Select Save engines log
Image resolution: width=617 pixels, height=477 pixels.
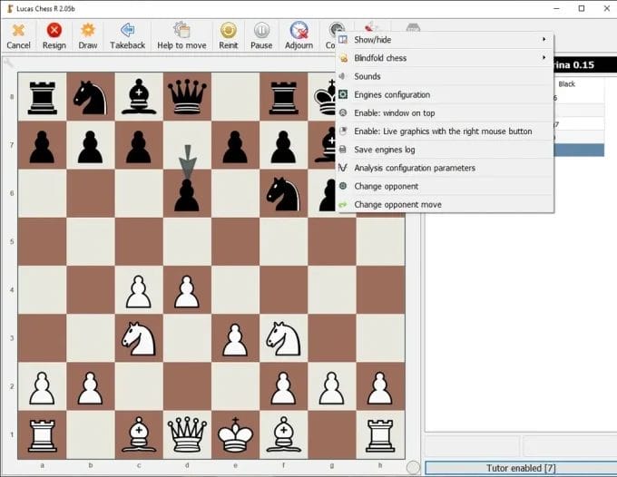point(385,150)
